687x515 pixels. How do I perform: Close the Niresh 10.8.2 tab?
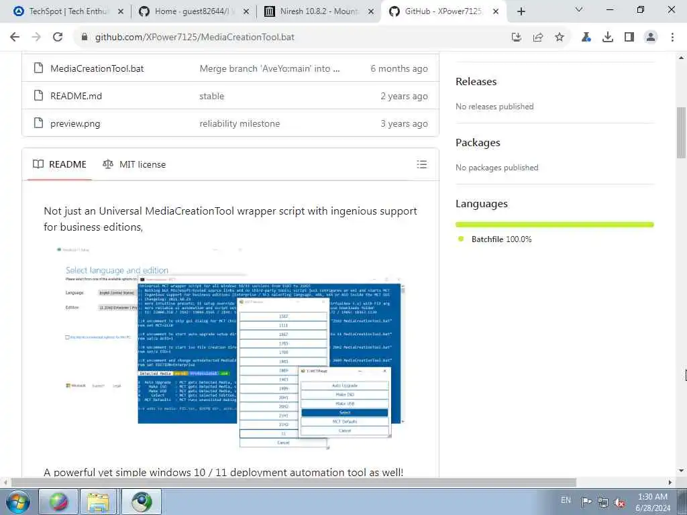tap(371, 11)
